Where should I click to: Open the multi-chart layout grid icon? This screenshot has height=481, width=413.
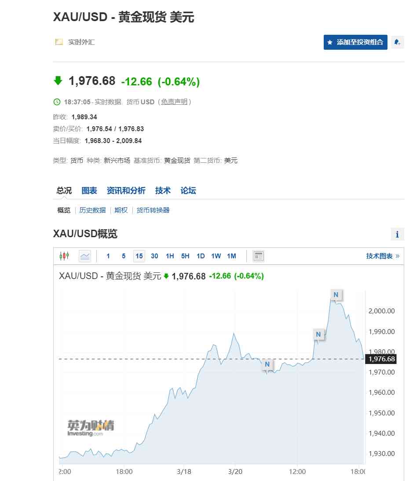(258, 256)
